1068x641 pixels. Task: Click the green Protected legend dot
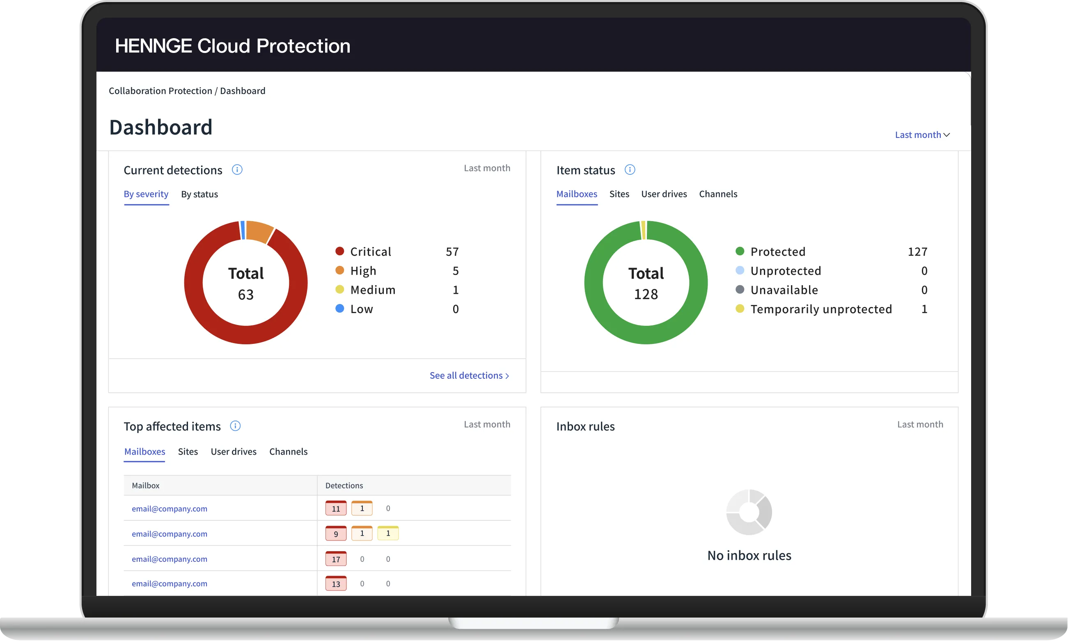[x=740, y=251]
